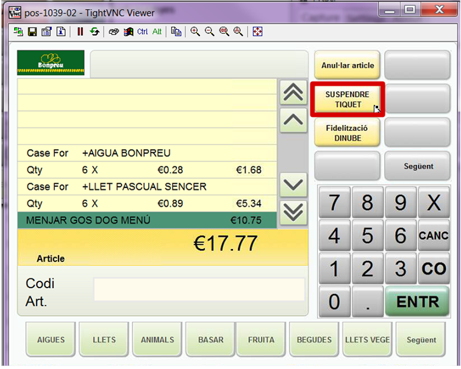461x369 pixels.
Task: Click the Codi Art. input field
Action: pyautogui.click(x=199, y=289)
